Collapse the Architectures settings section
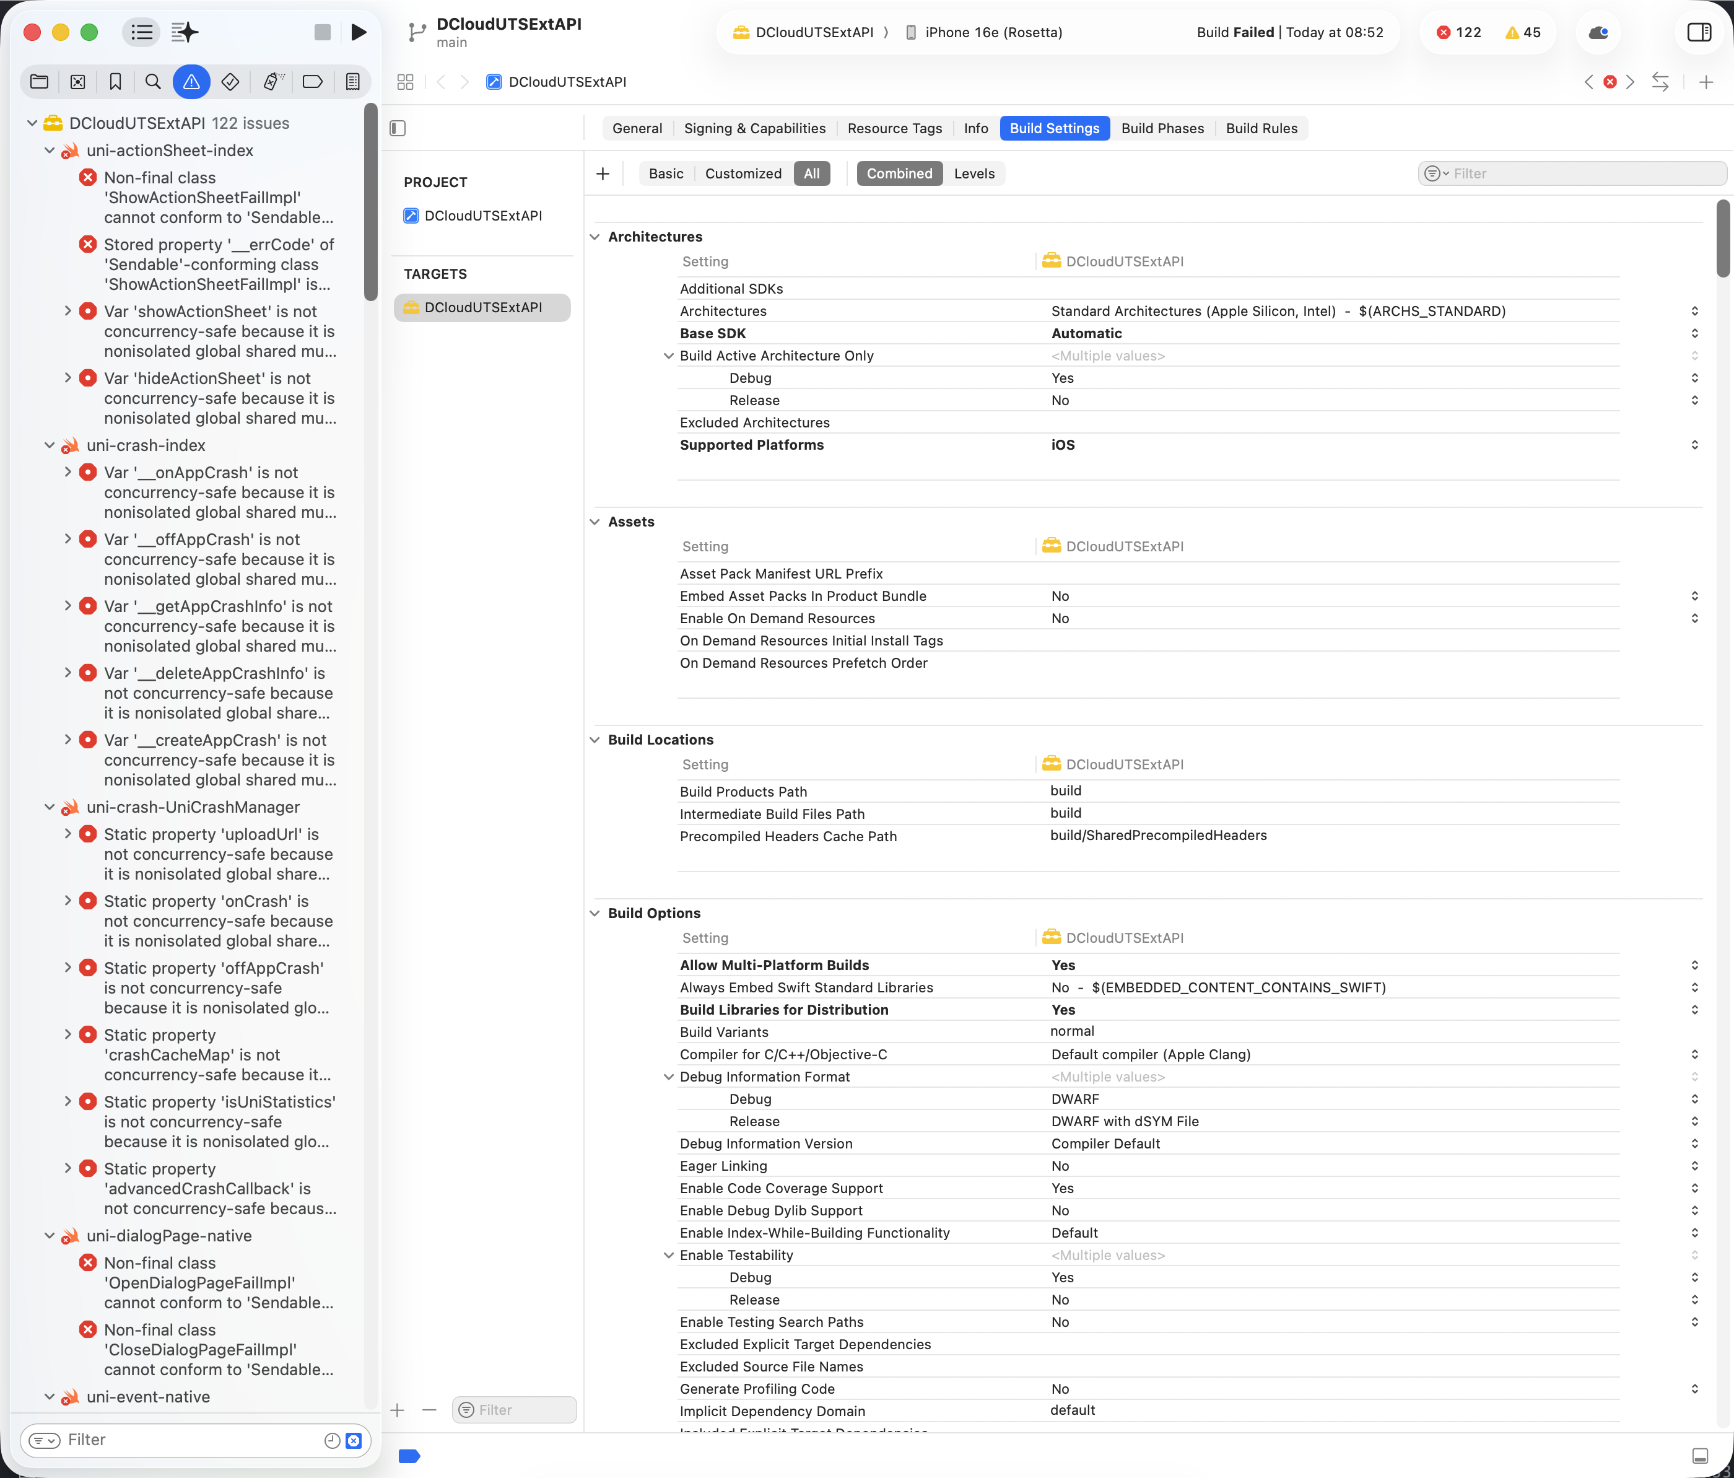This screenshot has width=1734, height=1478. point(595,238)
